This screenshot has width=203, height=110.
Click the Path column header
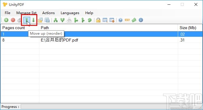pos(109,28)
